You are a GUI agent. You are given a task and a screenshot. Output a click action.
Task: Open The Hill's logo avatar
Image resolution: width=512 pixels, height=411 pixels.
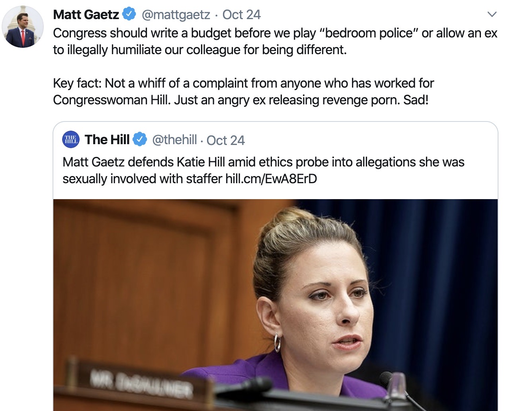(71, 139)
